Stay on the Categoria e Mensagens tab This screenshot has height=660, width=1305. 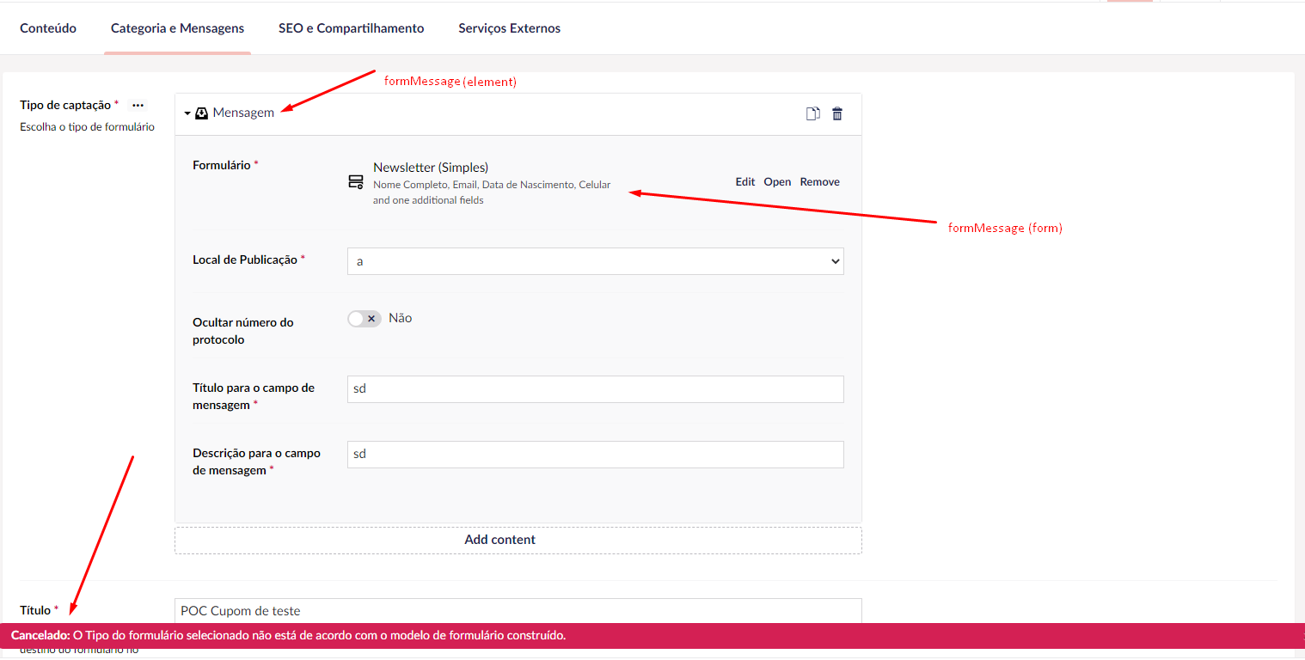[177, 27]
